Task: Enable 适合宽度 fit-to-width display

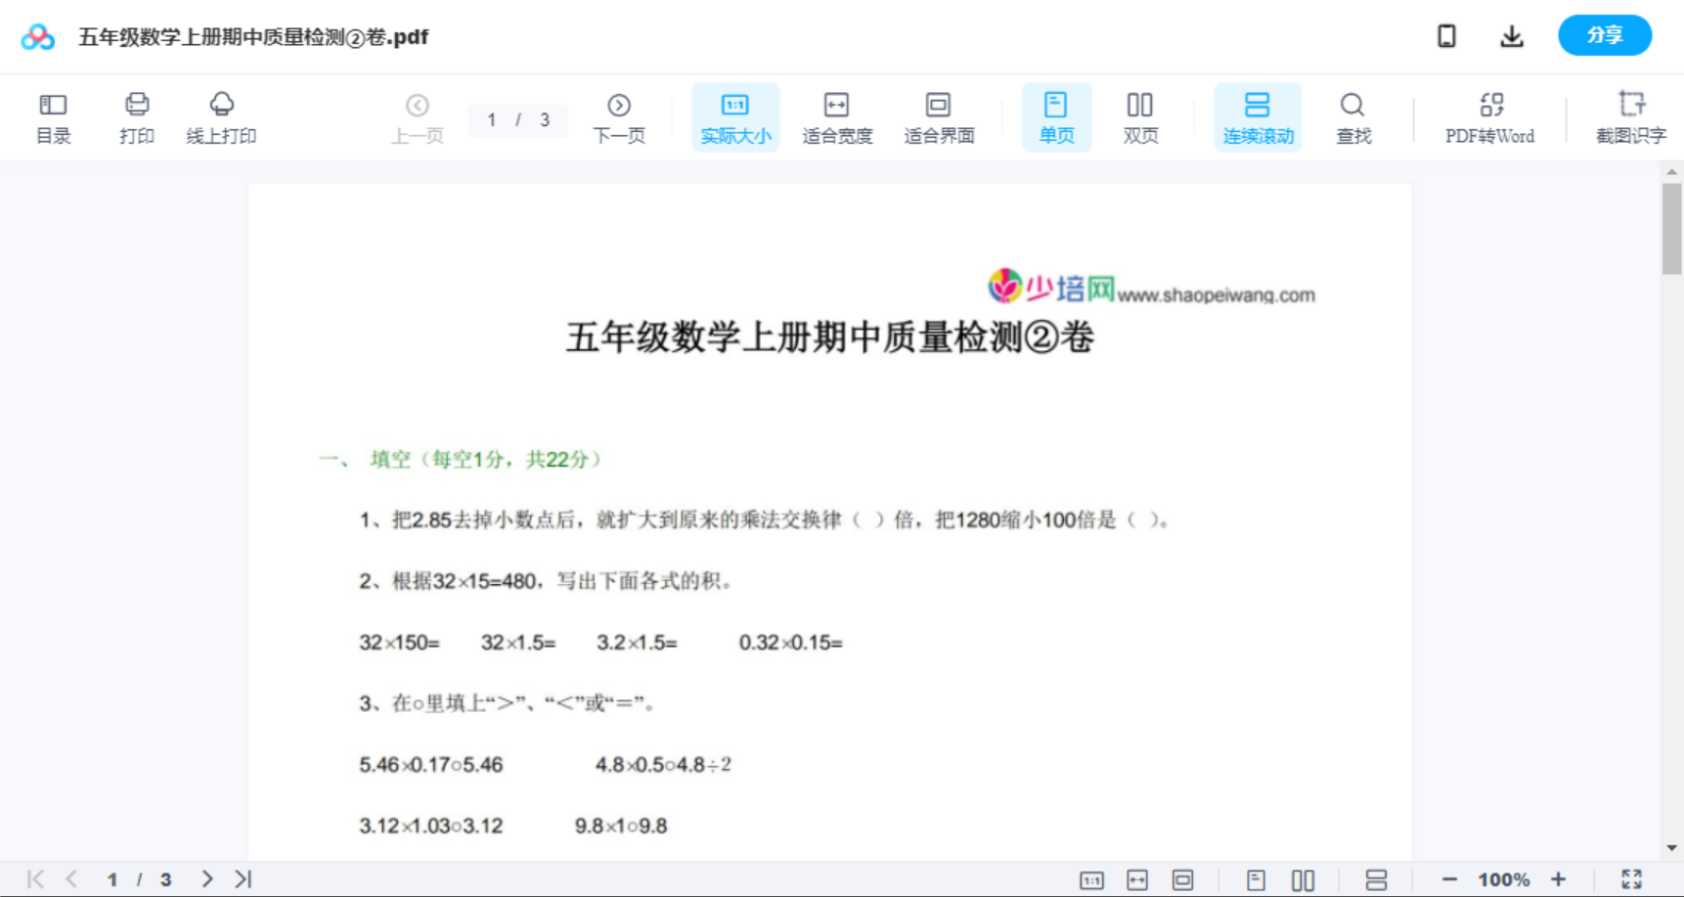Action: [x=836, y=116]
